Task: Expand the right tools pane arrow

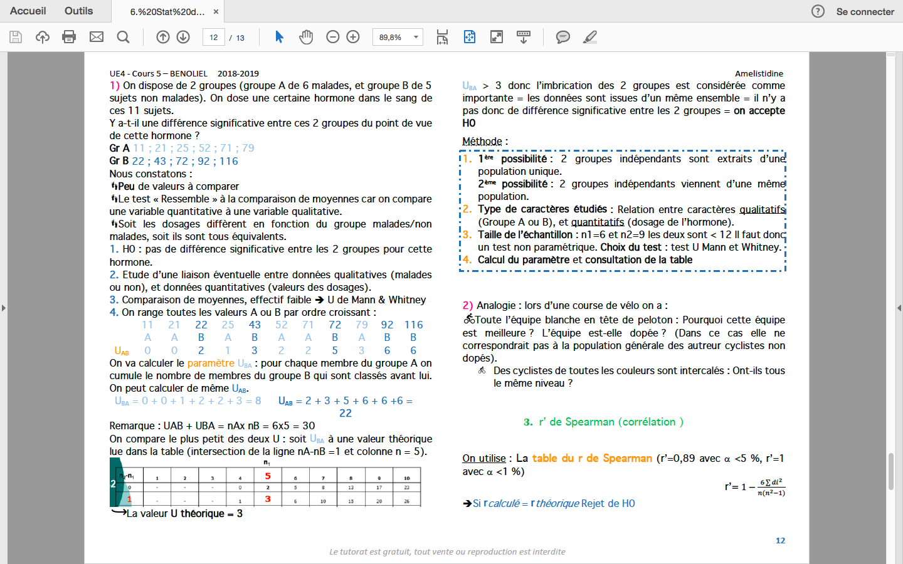Action: tap(899, 308)
